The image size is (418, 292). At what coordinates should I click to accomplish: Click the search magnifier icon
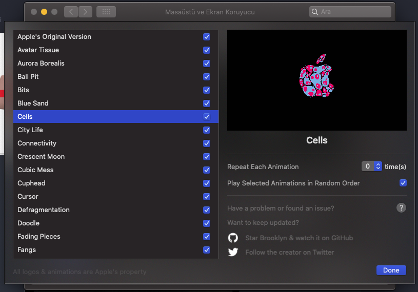click(315, 12)
